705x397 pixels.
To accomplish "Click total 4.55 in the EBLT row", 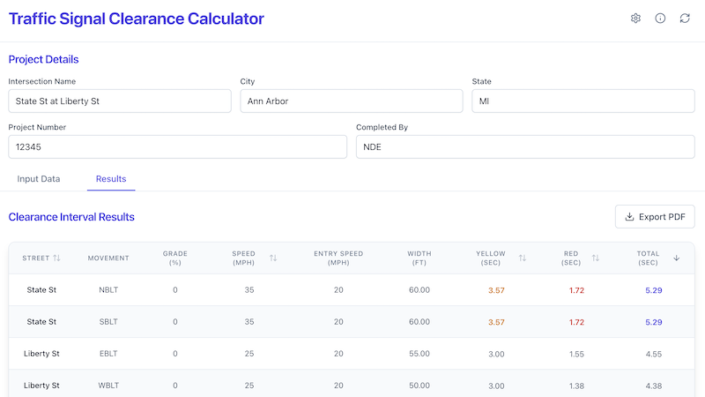I will coord(654,355).
